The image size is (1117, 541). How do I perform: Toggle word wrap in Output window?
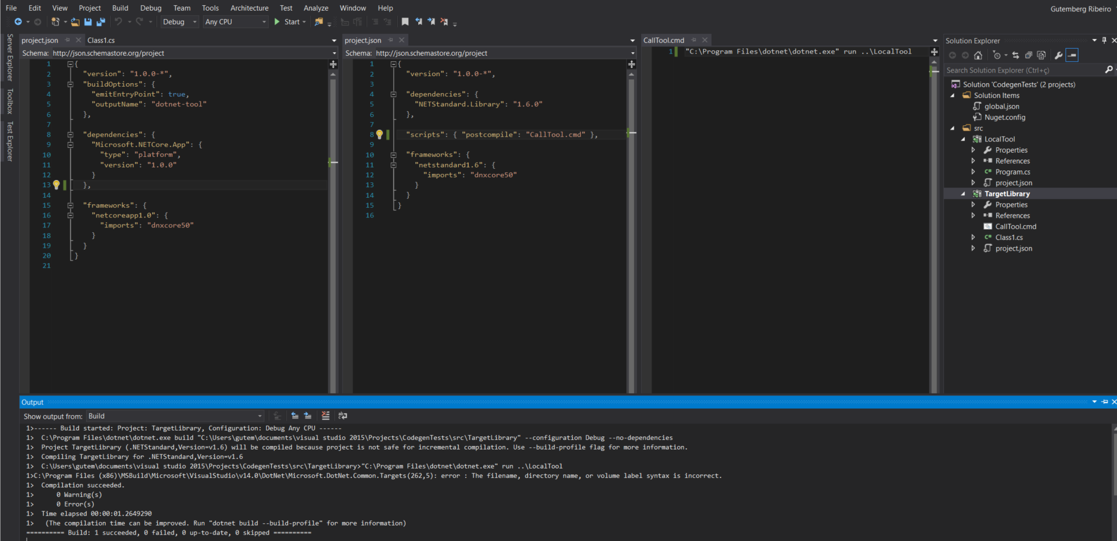pyautogui.click(x=343, y=416)
